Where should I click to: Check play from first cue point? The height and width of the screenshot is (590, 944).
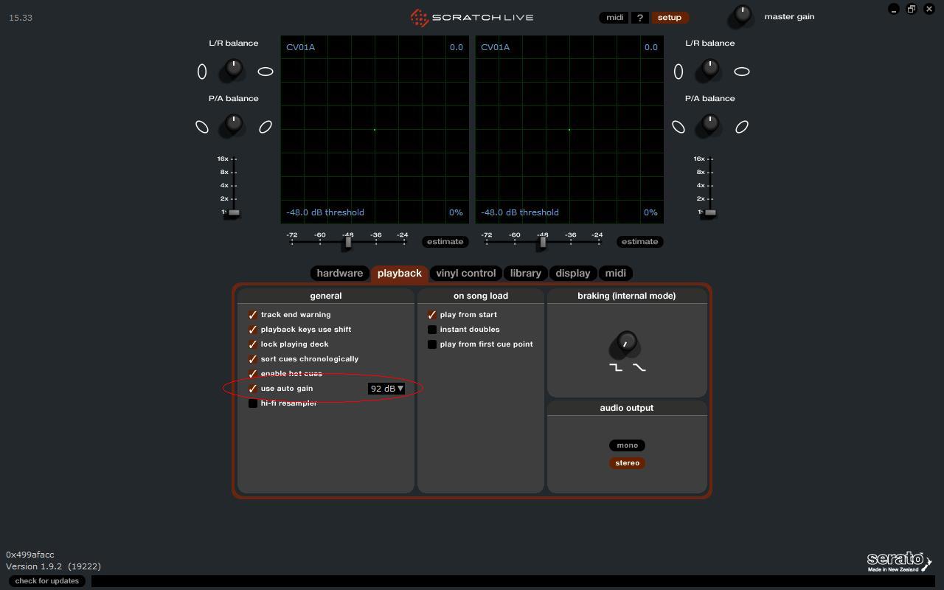(x=432, y=344)
